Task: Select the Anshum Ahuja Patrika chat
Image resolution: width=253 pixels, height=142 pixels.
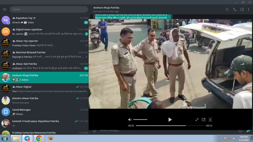Action: click(x=44, y=77)
